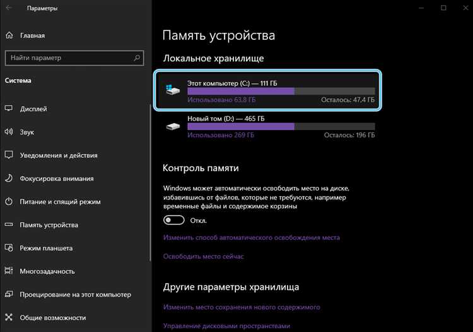
Task: Click the speaker icon for Звук
Action: [9, 131]
